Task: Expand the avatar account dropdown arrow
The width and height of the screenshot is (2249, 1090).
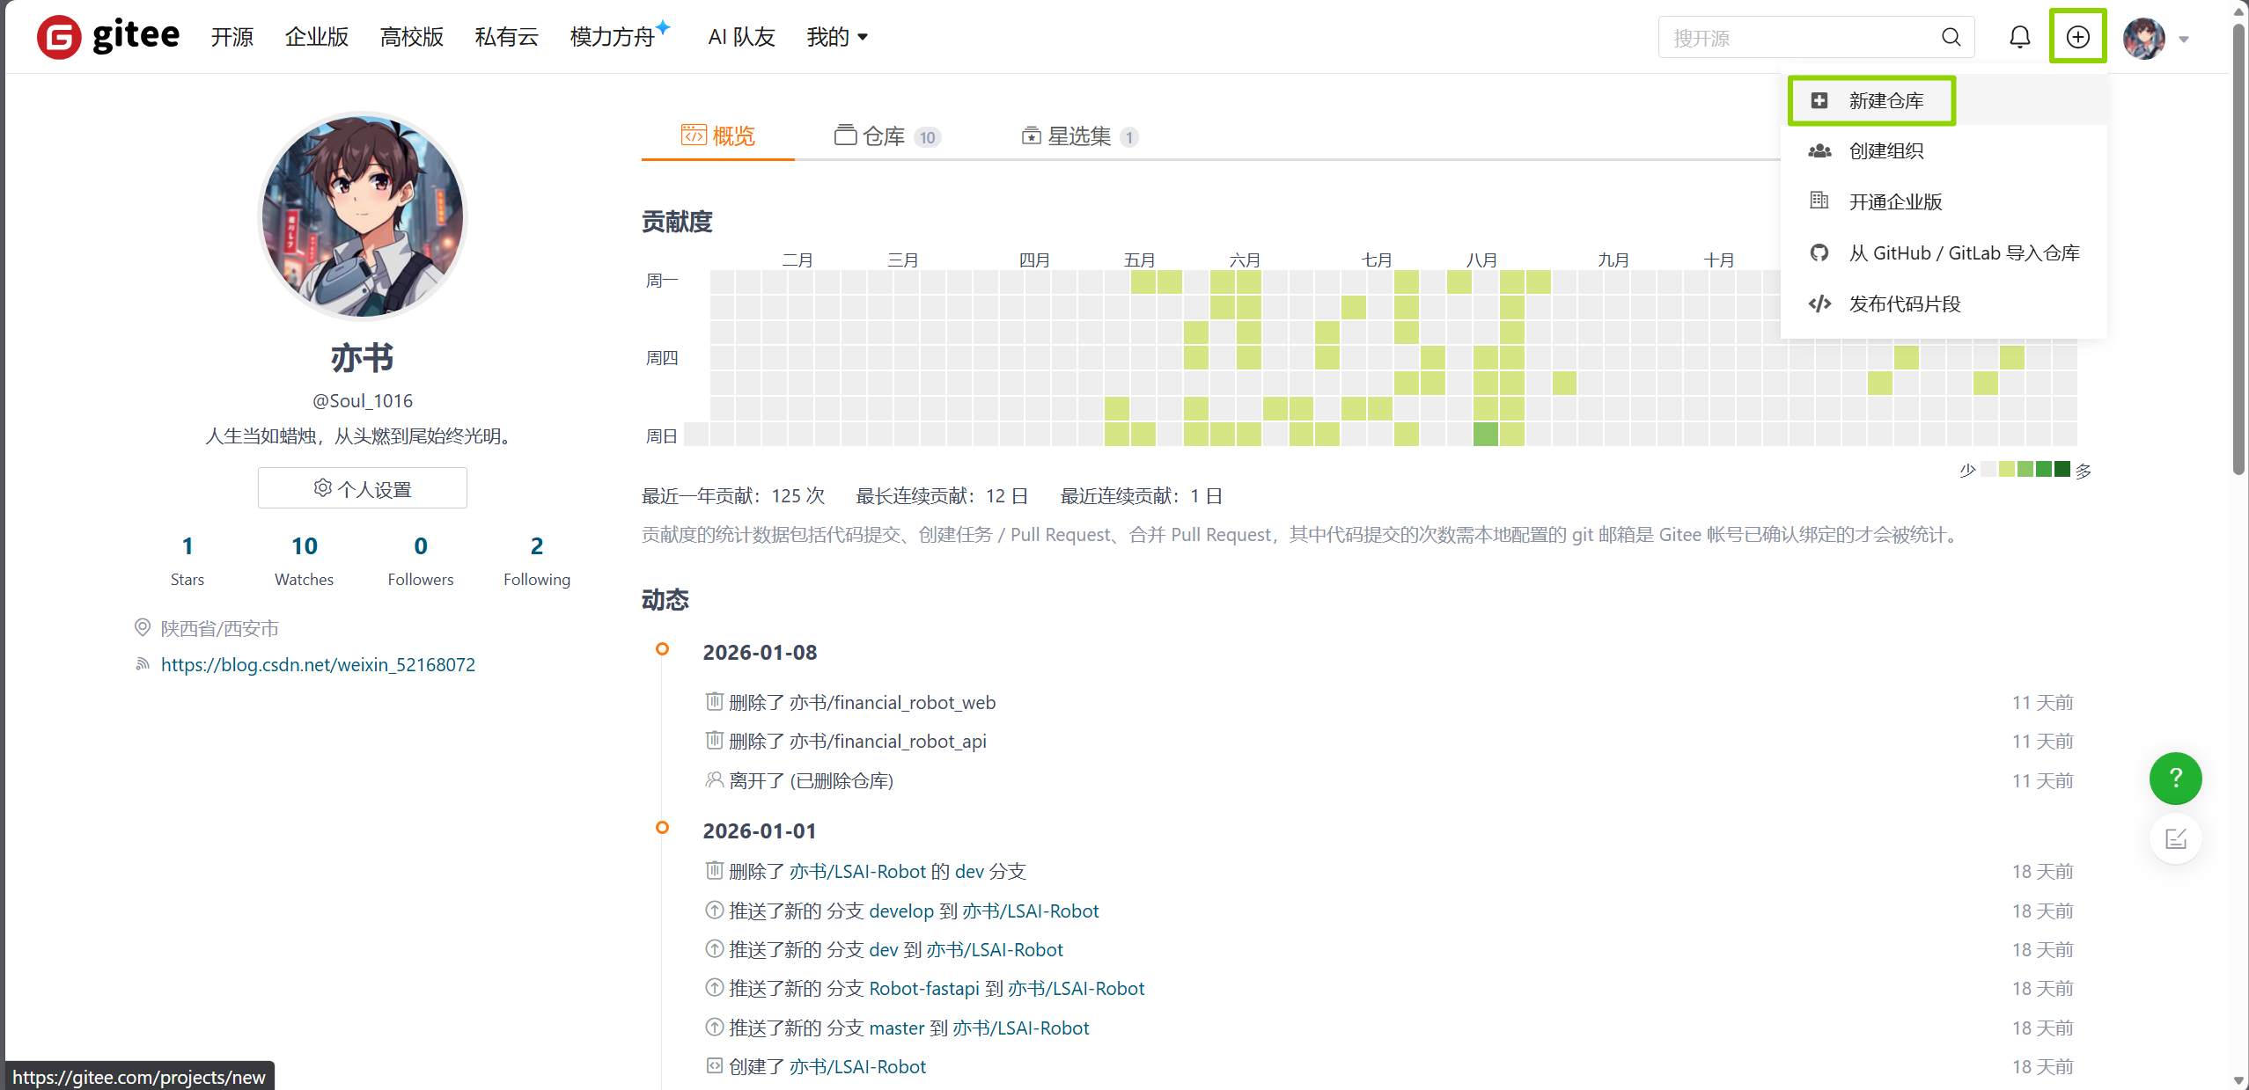Action: (x=2184, y=40)
